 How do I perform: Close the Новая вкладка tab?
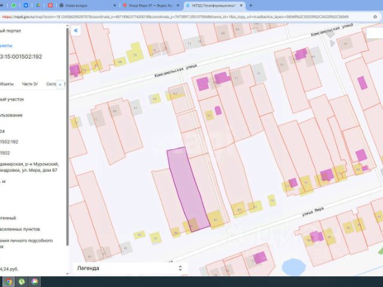[x=114, y=5]
